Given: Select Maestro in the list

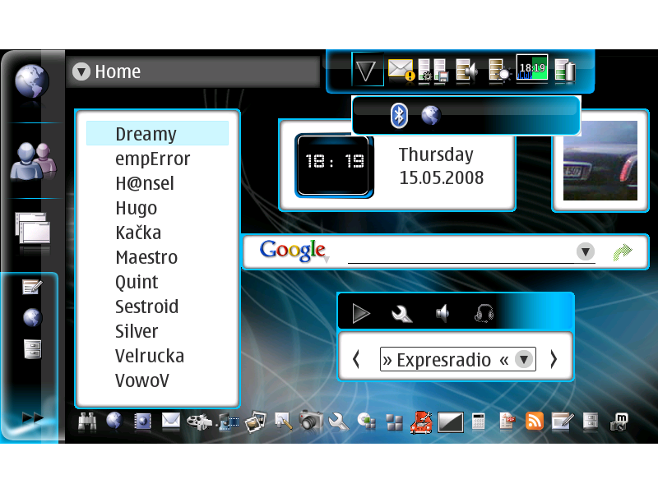Looking at the screenshot, I should pos(157,257).
